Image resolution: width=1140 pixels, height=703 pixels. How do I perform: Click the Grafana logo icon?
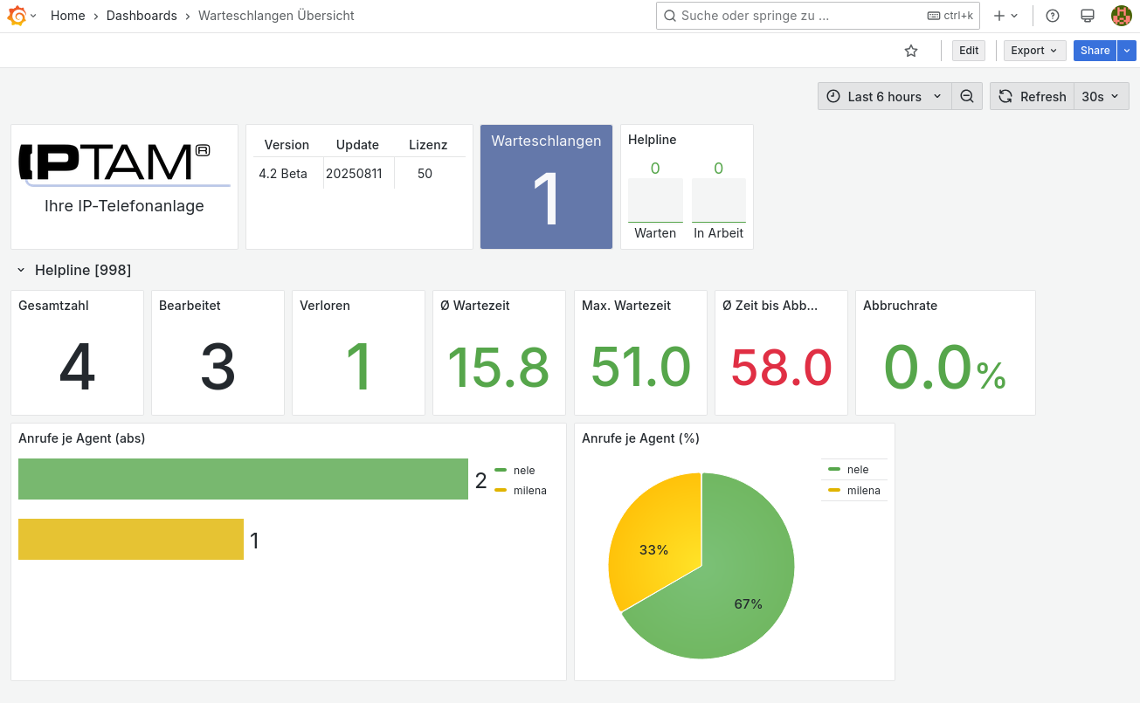point(17,16)
